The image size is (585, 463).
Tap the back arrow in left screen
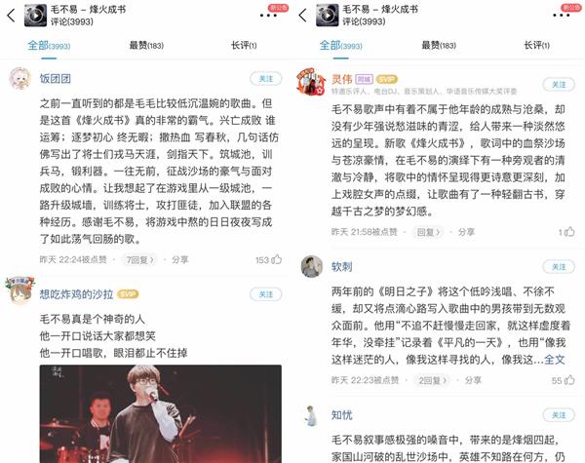[11, 16]
